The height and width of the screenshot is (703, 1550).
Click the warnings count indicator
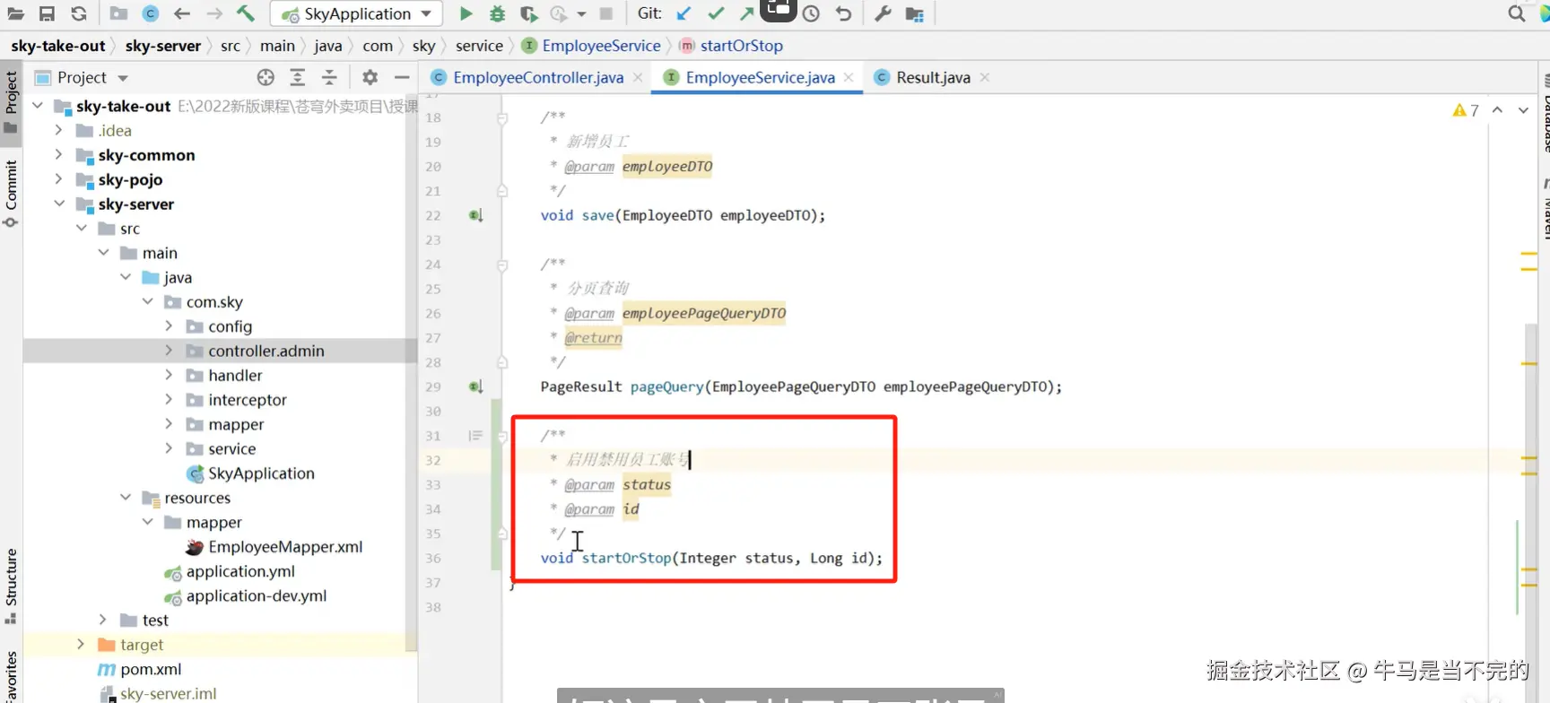1466,110
